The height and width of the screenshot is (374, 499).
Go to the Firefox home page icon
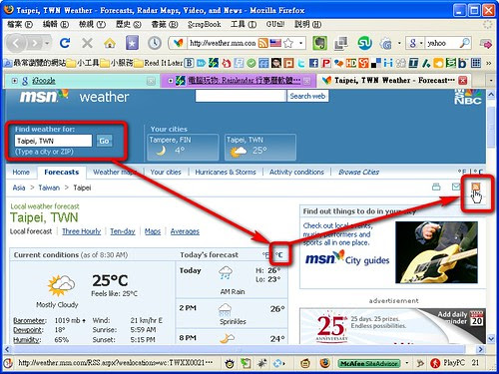point(110,43)
